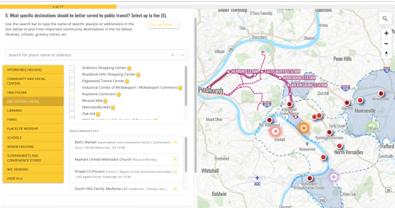
Task: Open info tooltip next to Keystone Commons
Action: (119, 94)
